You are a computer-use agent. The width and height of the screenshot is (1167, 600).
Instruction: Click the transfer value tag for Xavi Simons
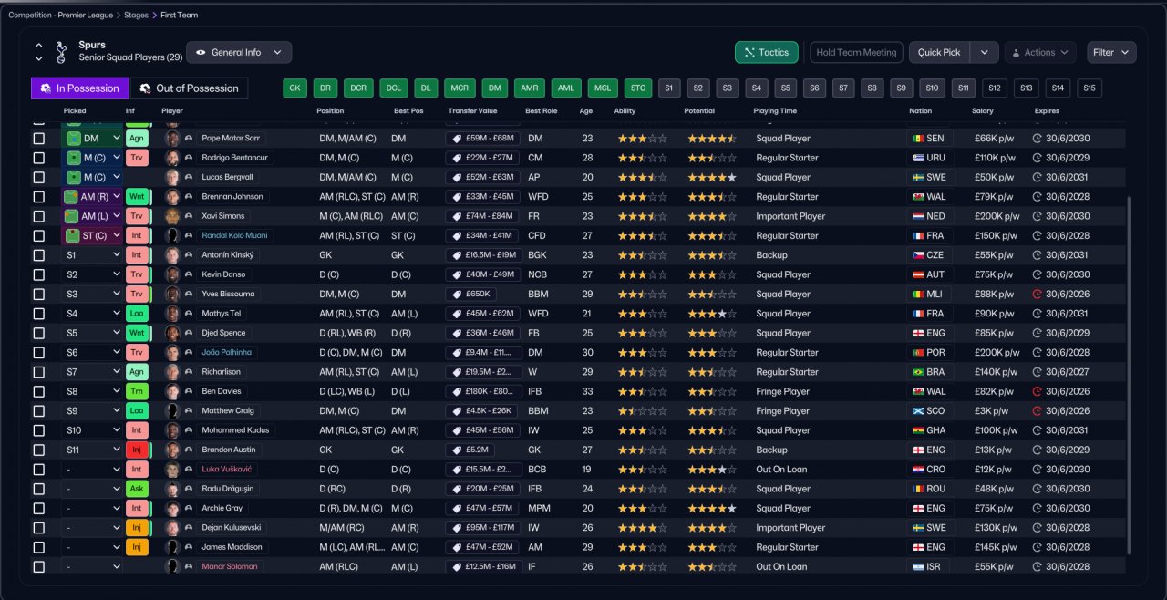coord(482,216)
